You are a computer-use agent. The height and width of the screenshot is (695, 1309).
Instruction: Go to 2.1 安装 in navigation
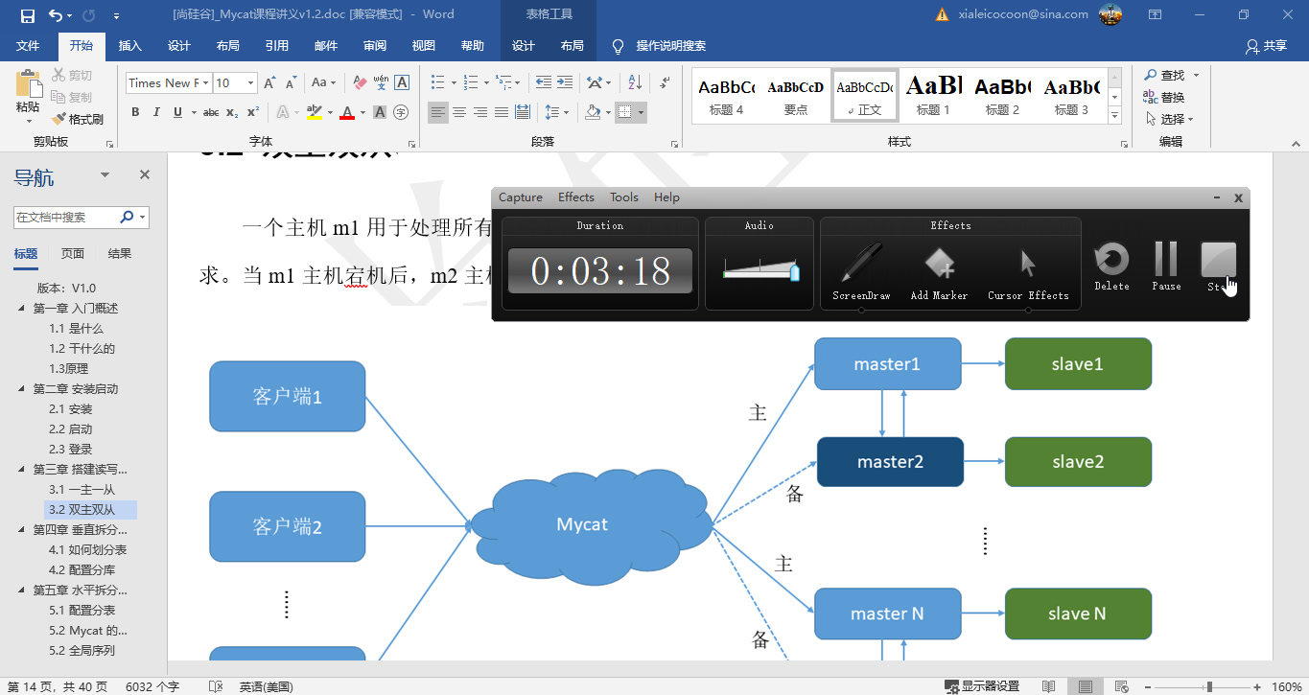coord(71,409)
